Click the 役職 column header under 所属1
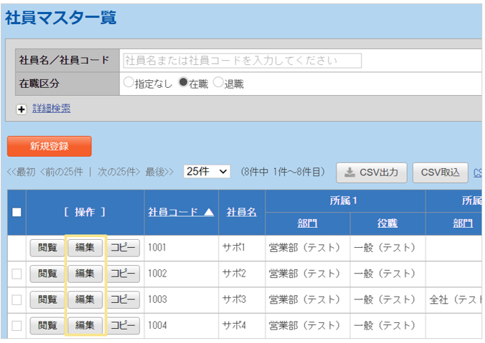Screen dimensions: 485x343 pos(387,223)
